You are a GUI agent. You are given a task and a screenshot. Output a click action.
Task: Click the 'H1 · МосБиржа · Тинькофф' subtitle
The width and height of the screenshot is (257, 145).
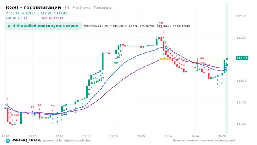coord(88,8)
